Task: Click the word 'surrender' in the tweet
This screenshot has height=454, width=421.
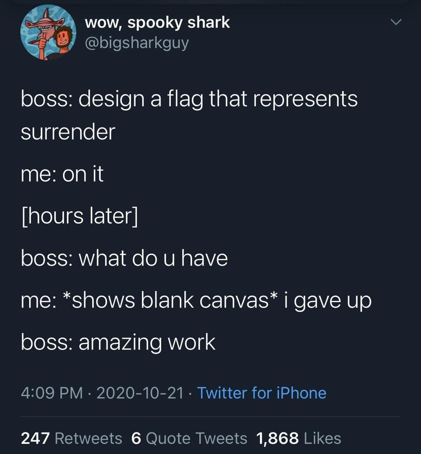Action: 68,132
